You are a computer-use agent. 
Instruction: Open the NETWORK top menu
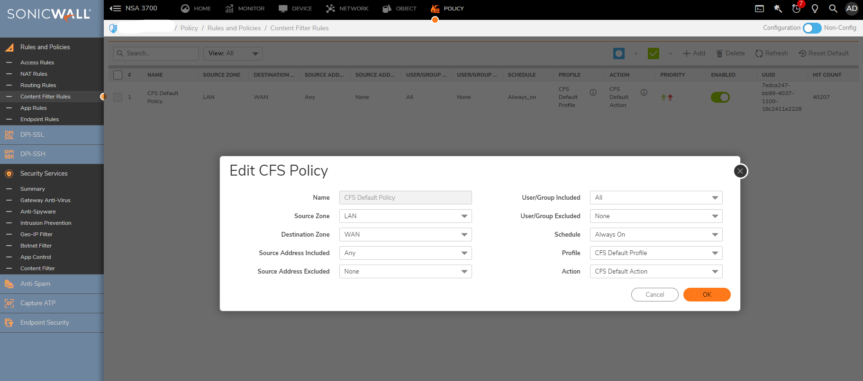pos(347,9)
